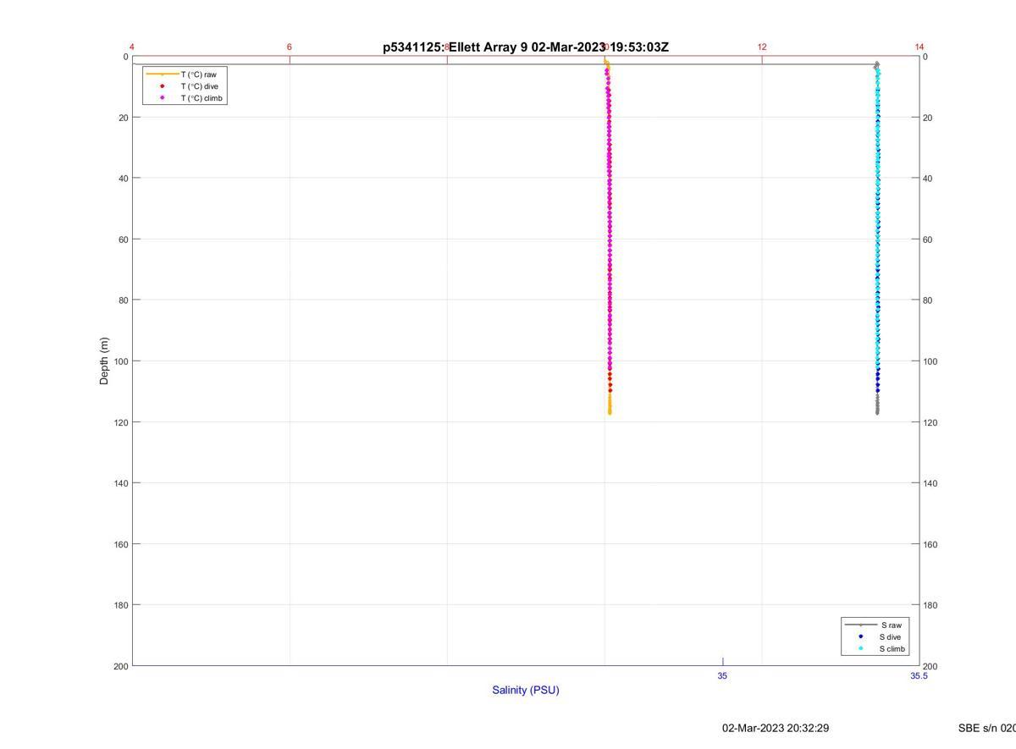Click the 'Depth (m)' axis label
The width and height of the screenshot is (1016, 749).
(104, 361)
